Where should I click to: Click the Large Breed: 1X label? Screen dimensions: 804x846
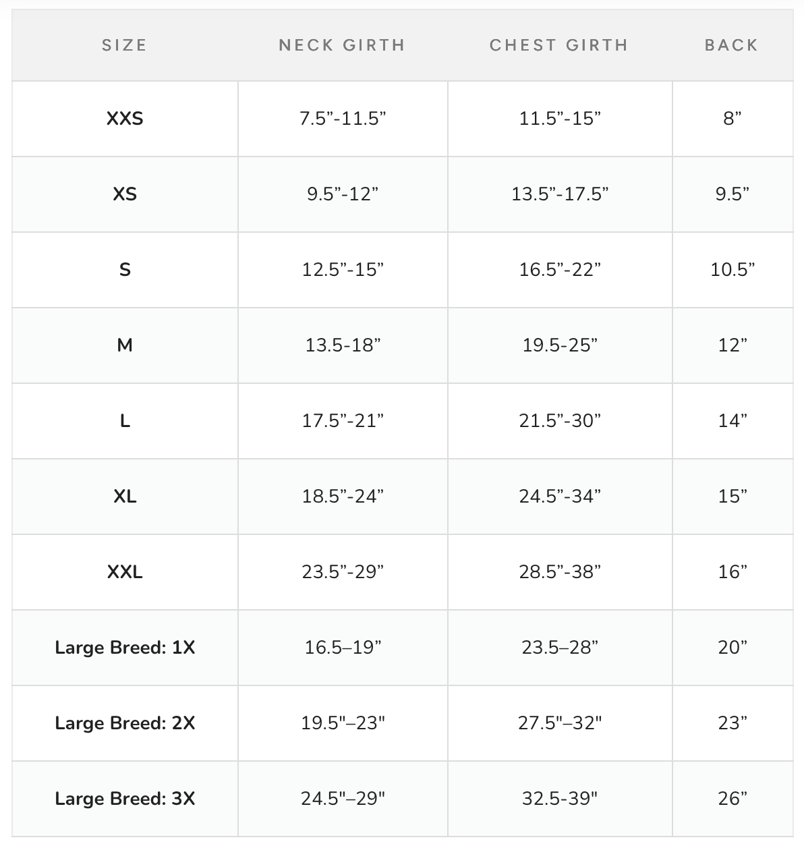125,648
